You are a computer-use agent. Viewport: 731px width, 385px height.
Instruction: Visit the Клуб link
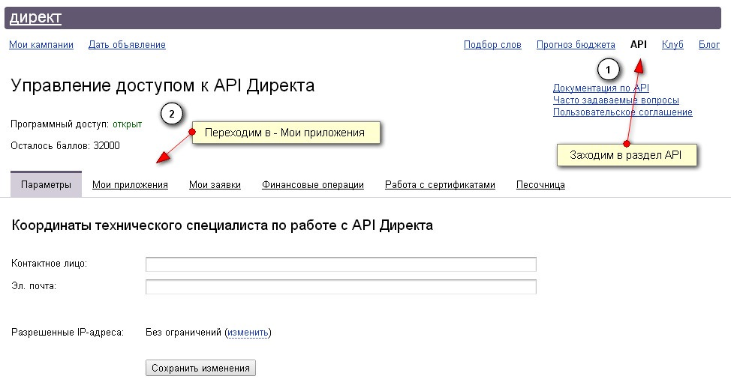coord(672,45)
